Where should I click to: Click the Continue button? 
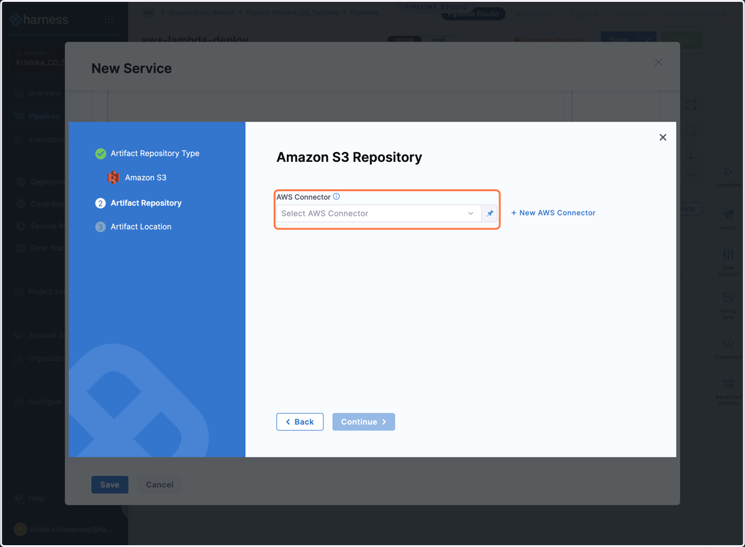(364, 422)
